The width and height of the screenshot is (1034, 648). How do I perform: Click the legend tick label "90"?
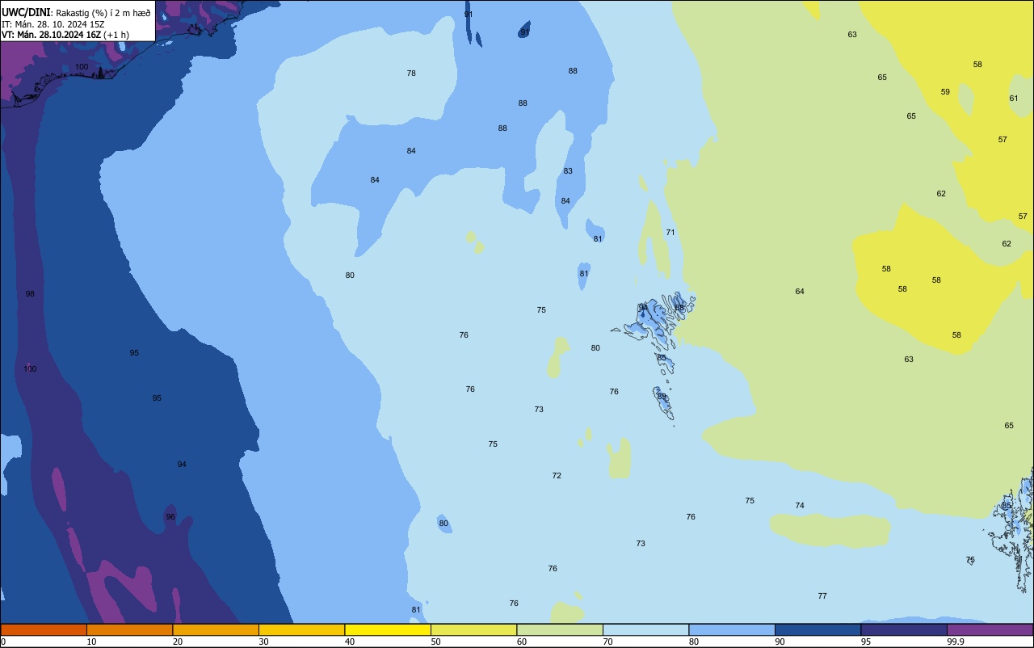(x=780, y=642)
